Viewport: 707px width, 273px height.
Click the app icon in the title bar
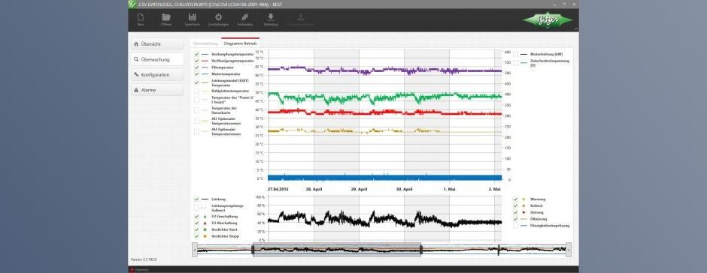pyautogui.click(x=132, y=4)
